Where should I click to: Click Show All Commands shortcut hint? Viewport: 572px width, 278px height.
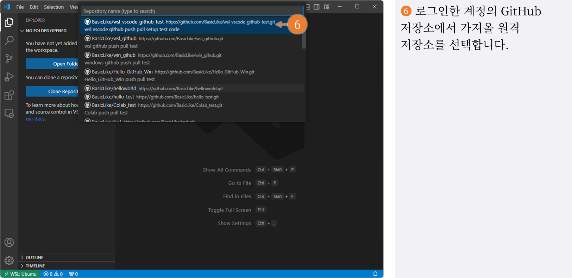click(x=249, y=170)
